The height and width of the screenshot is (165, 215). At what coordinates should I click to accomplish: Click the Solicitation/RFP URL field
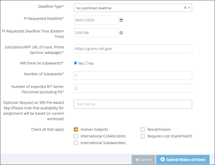[133, 49]
